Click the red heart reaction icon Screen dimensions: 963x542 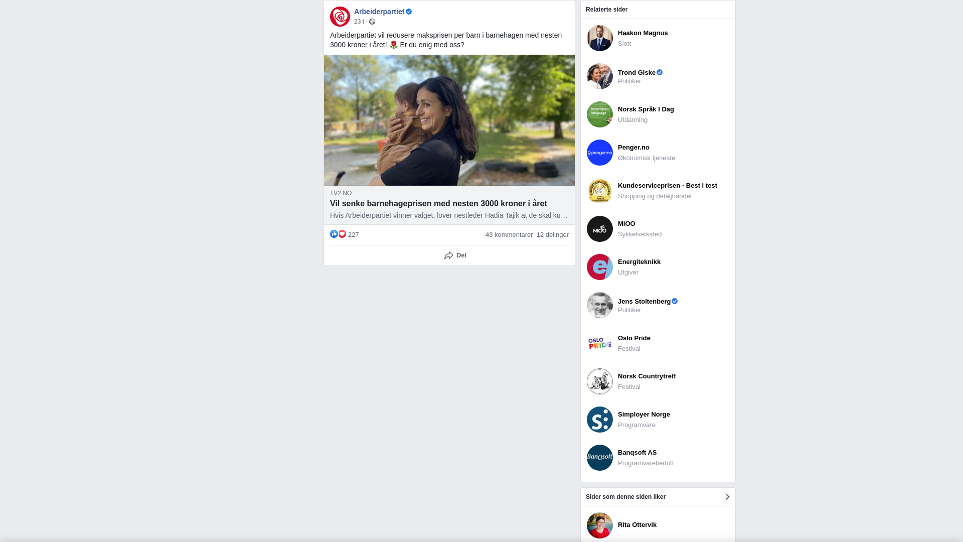[342, 234]
